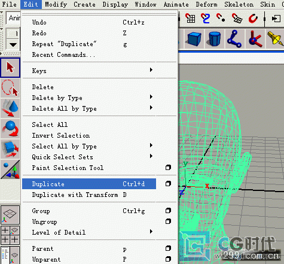This screenshot has width=284, height=264.
Task: Click the yellow spotlight shelf icon
Action: tap(275, 39)
